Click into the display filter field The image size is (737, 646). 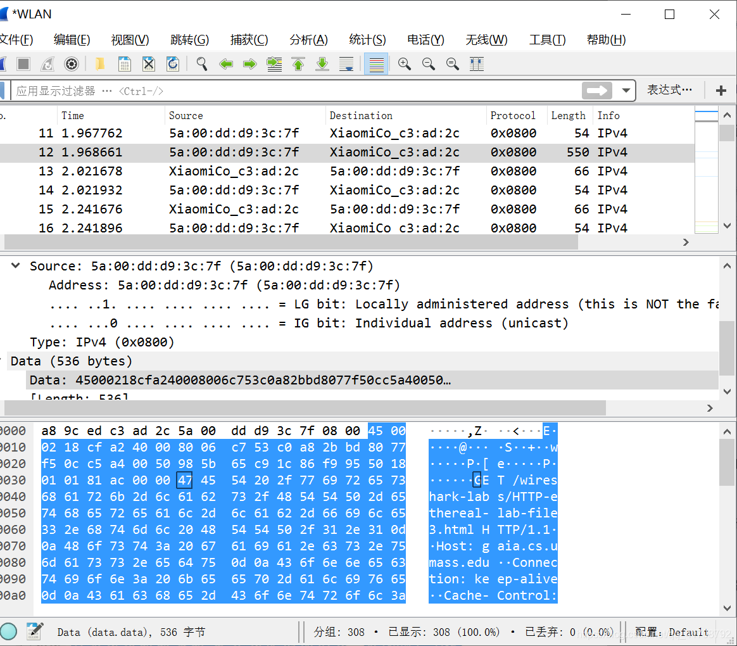296,91
